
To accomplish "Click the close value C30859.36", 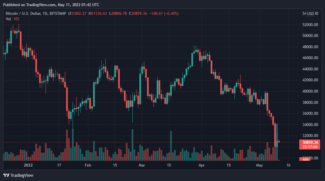I will pos(138,14).
